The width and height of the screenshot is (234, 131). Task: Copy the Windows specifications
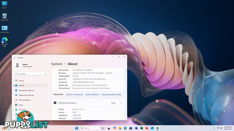113,103
